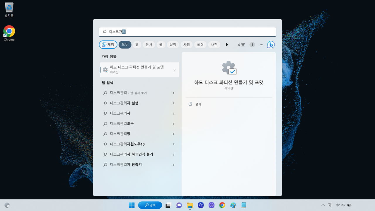
Task: Select the 설정 filter category
Action: [173, 45]
